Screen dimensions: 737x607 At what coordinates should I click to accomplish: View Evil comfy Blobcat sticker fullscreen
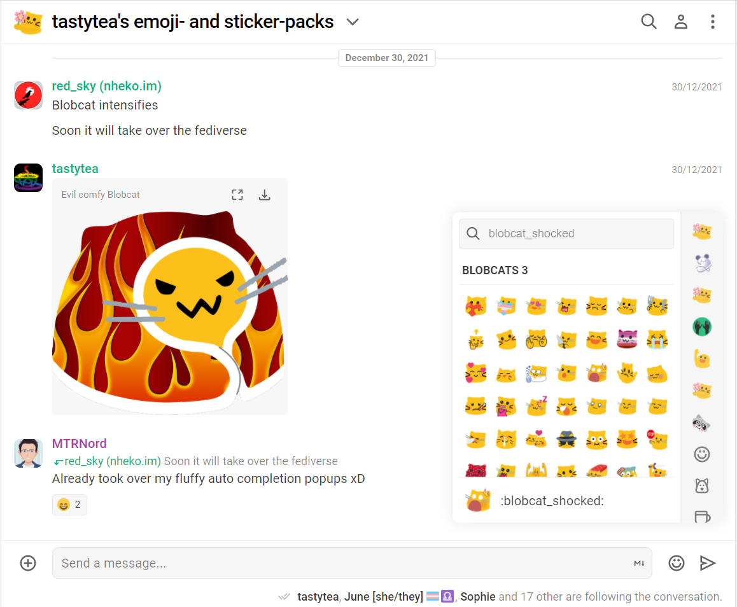(237, 195)
